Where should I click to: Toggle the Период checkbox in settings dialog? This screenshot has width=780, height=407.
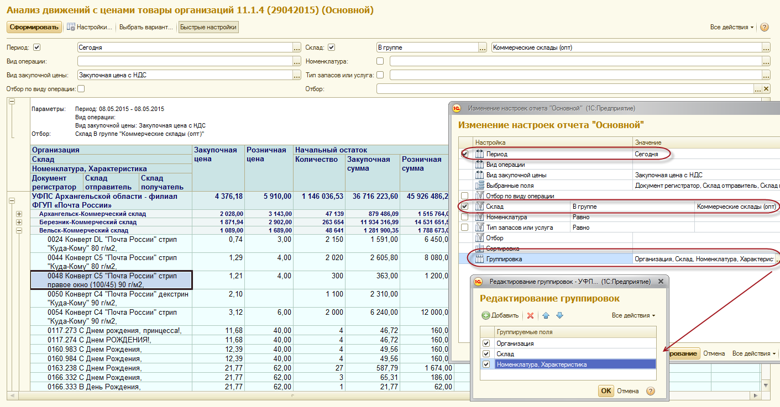click(465, 154)
